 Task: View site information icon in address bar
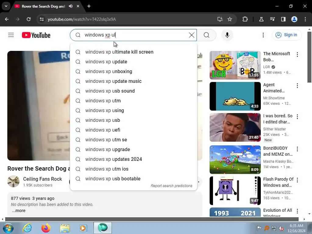tap(41, 19)
